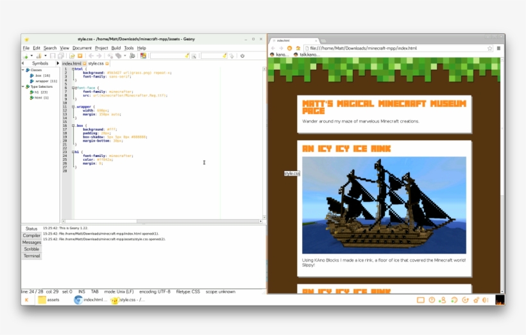Click the pirate ship image on page
The image size is (526, 335).
click(384, 205)
